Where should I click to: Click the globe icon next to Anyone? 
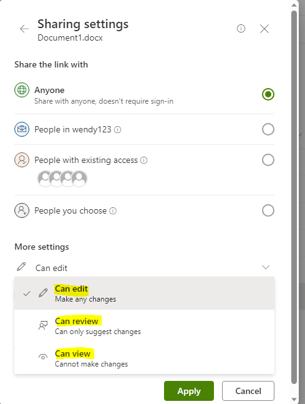[x=22, y=90]
